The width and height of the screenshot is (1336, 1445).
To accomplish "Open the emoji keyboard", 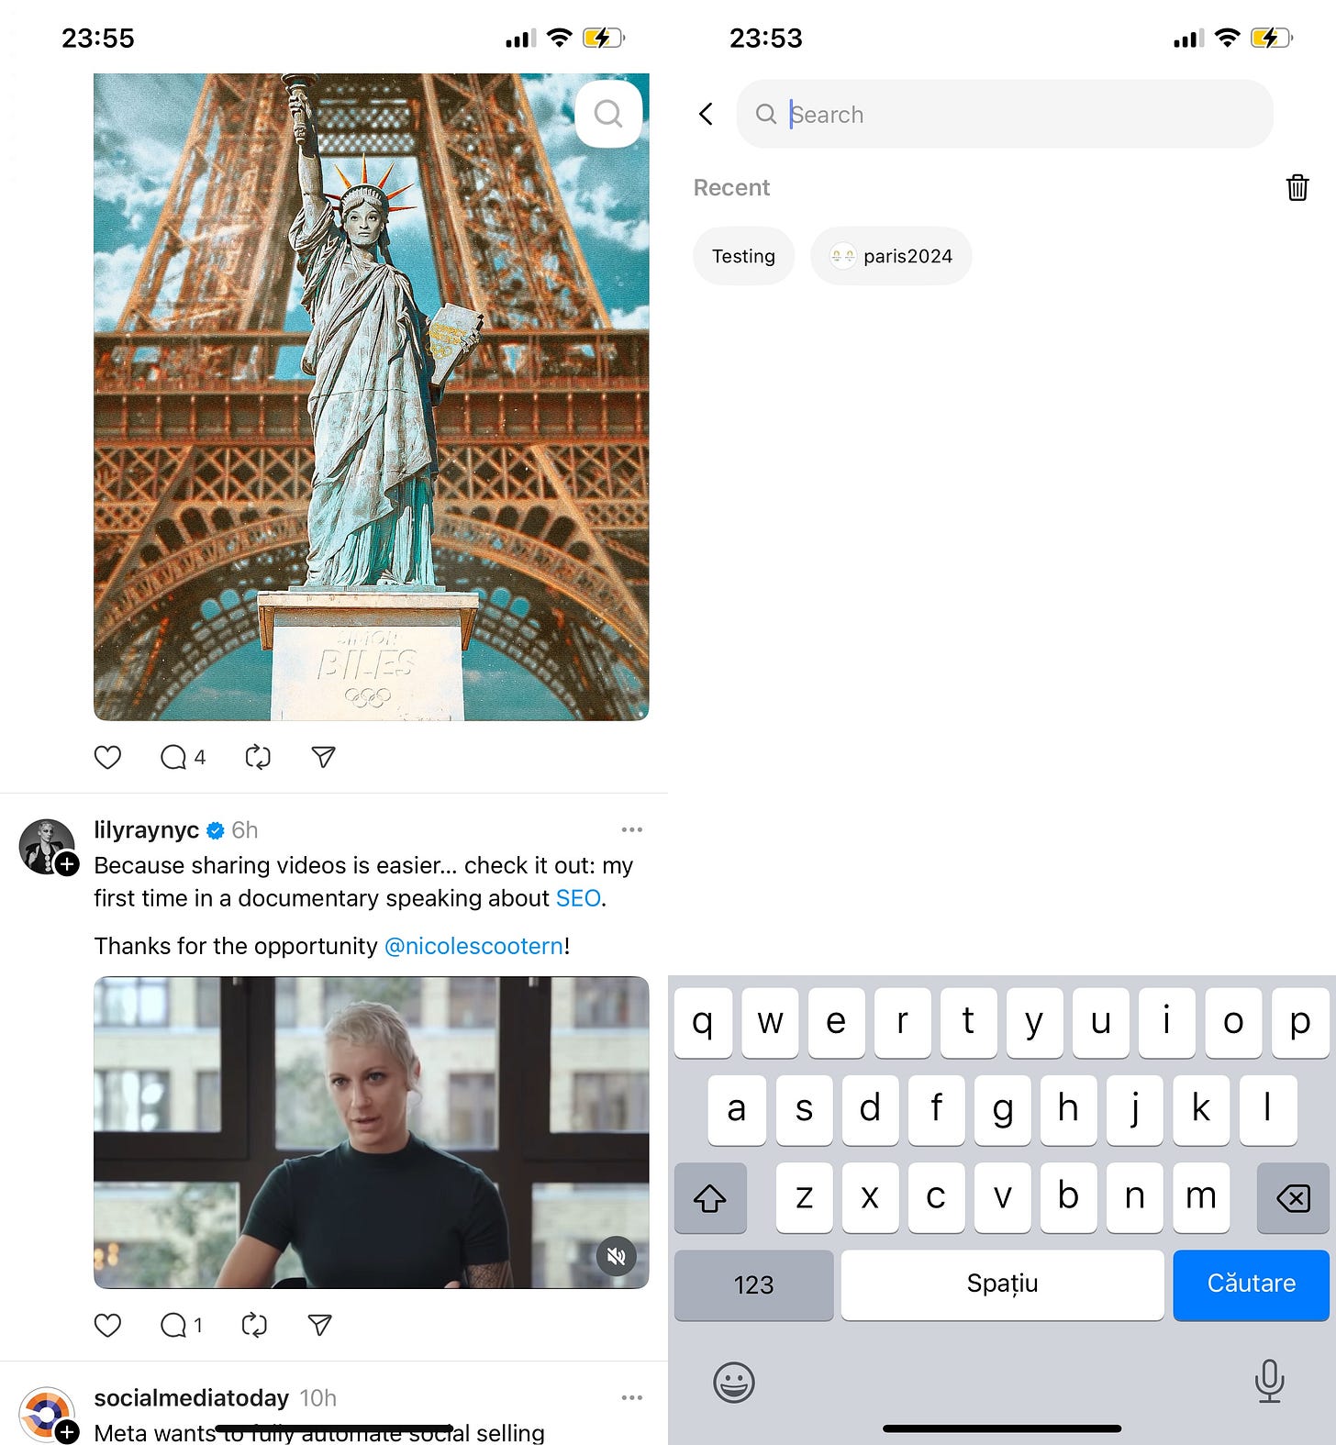I will tap(734, 1383).
